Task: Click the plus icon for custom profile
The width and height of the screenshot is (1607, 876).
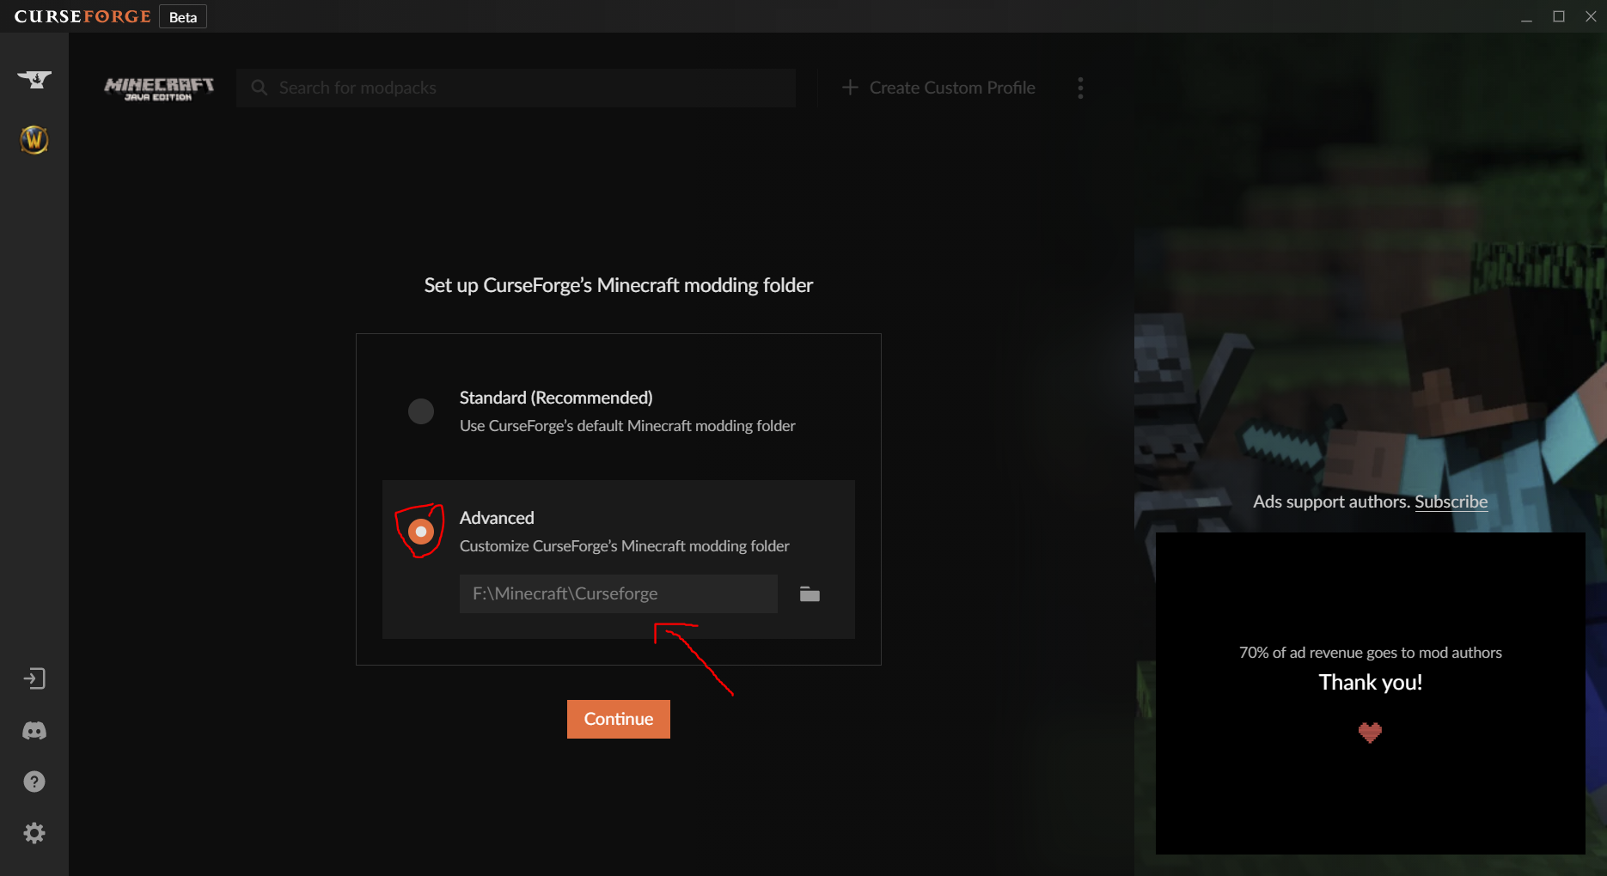Action: (850, 88)
